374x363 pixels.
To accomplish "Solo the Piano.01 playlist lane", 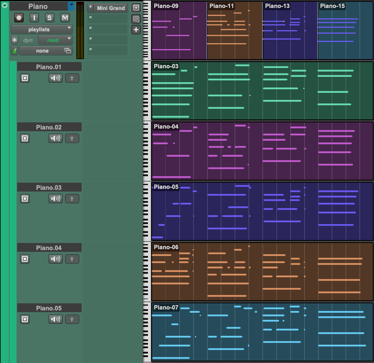I will 25,78.
